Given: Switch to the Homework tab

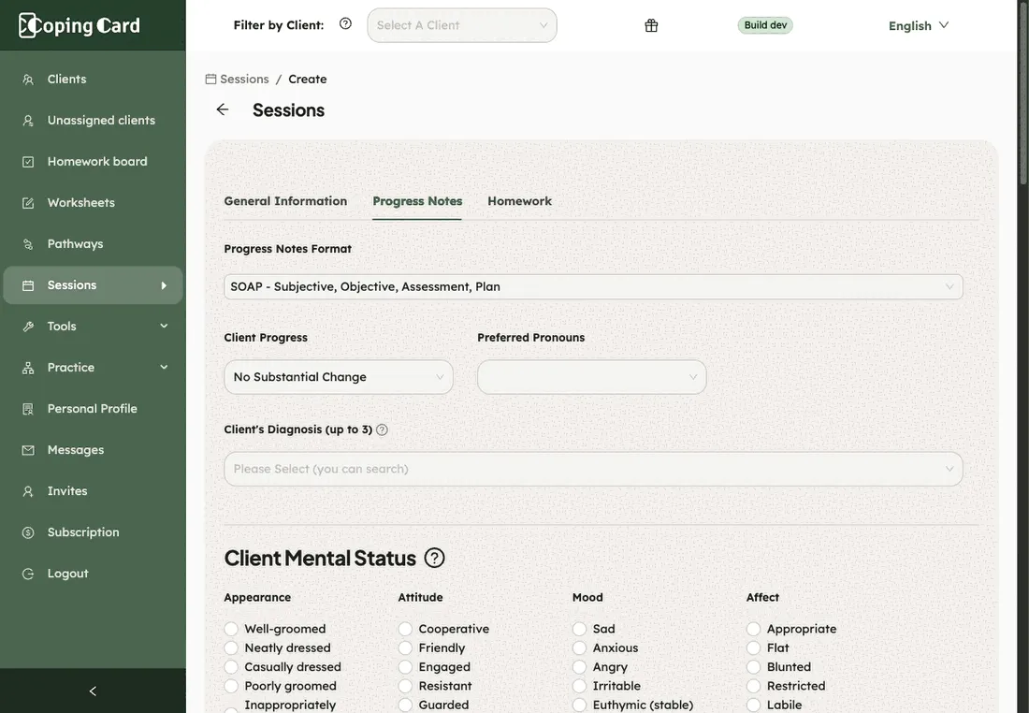Looking at the screenshot, I should click(519, 201).
